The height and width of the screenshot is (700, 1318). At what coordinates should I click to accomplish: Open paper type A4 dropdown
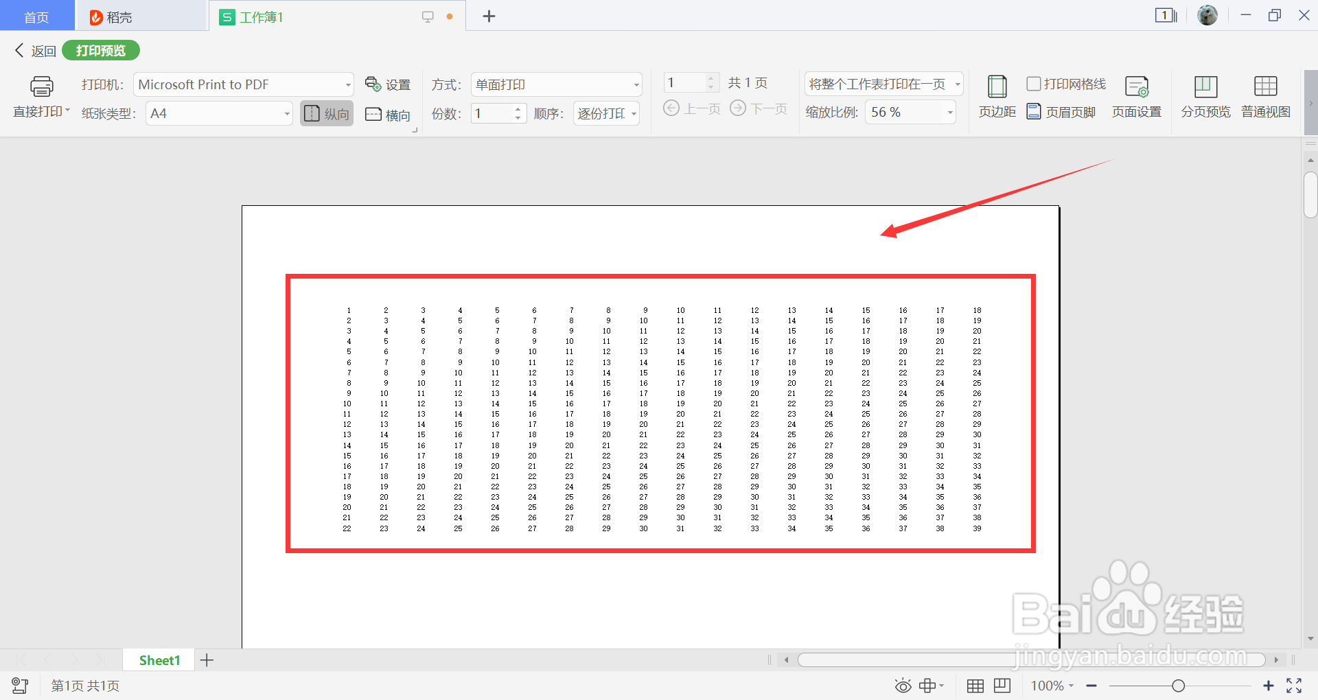287,114
